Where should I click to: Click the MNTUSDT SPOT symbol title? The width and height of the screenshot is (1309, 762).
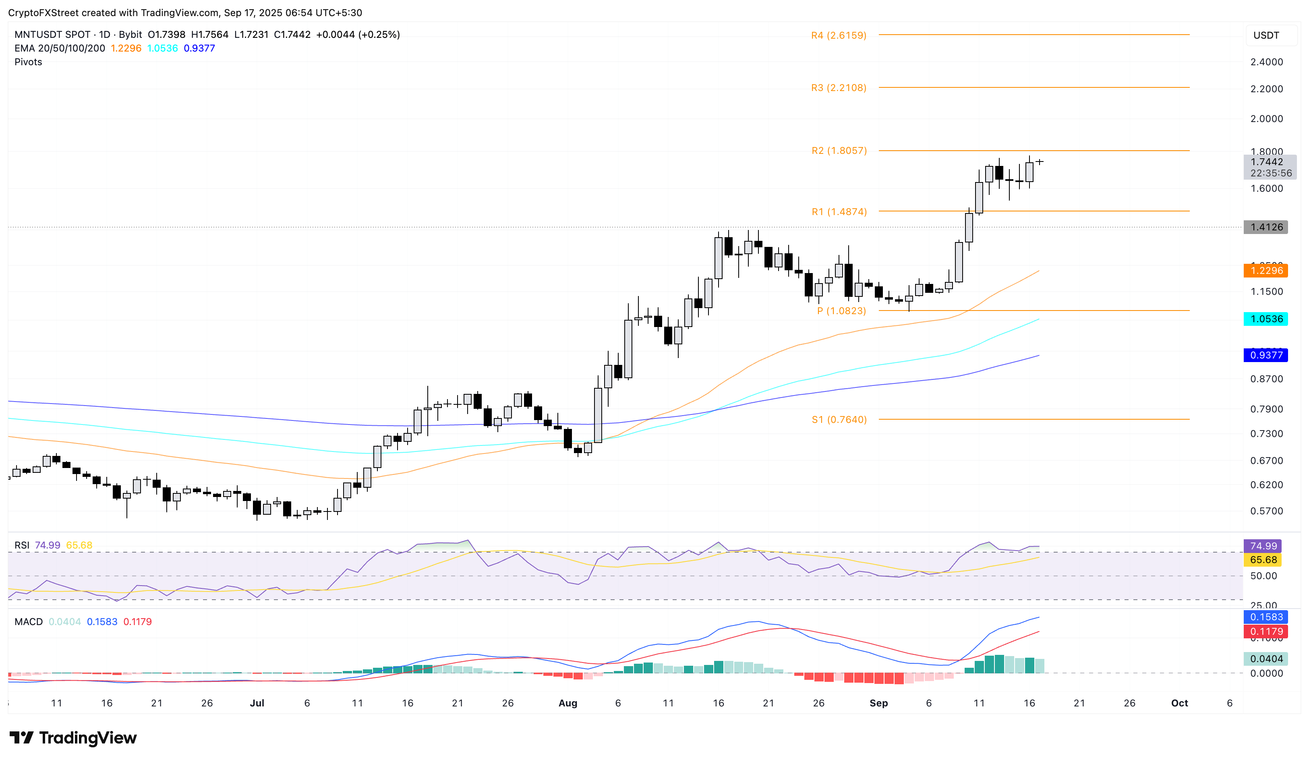pyautogui.click(x=52, y=35)
